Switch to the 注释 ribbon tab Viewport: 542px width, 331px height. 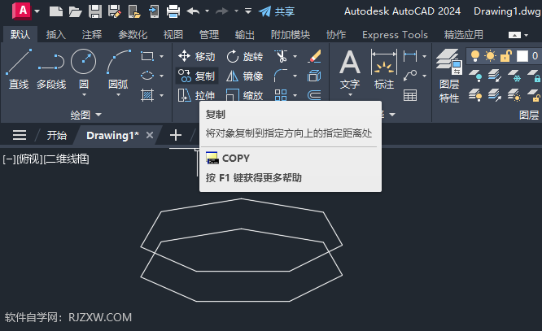(x=92, y=34)
